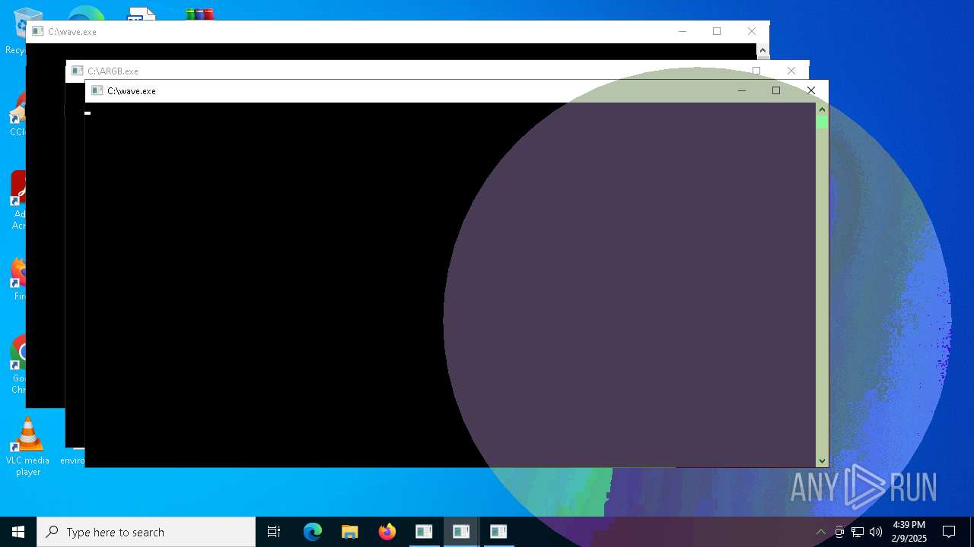Screen dimensions: 974x547
Task: Open the Action Center notifications icon
Action: tap(949, 532)
